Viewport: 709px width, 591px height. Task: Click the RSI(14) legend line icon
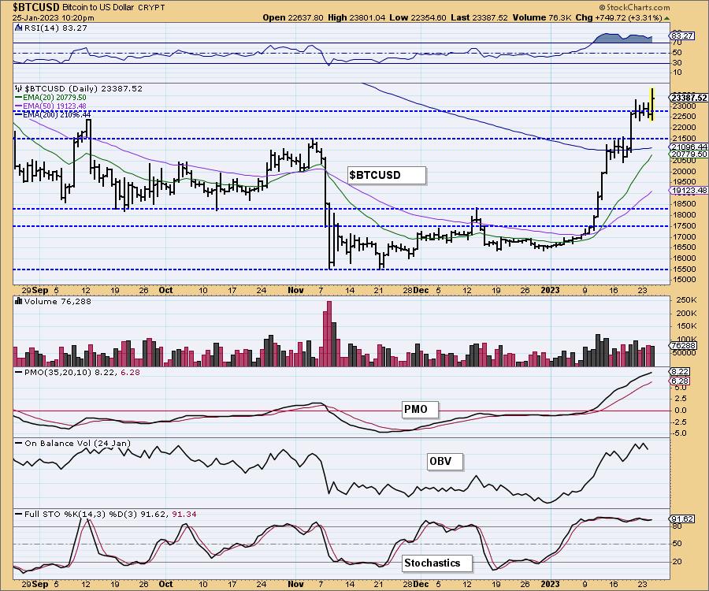click(18, 28)
